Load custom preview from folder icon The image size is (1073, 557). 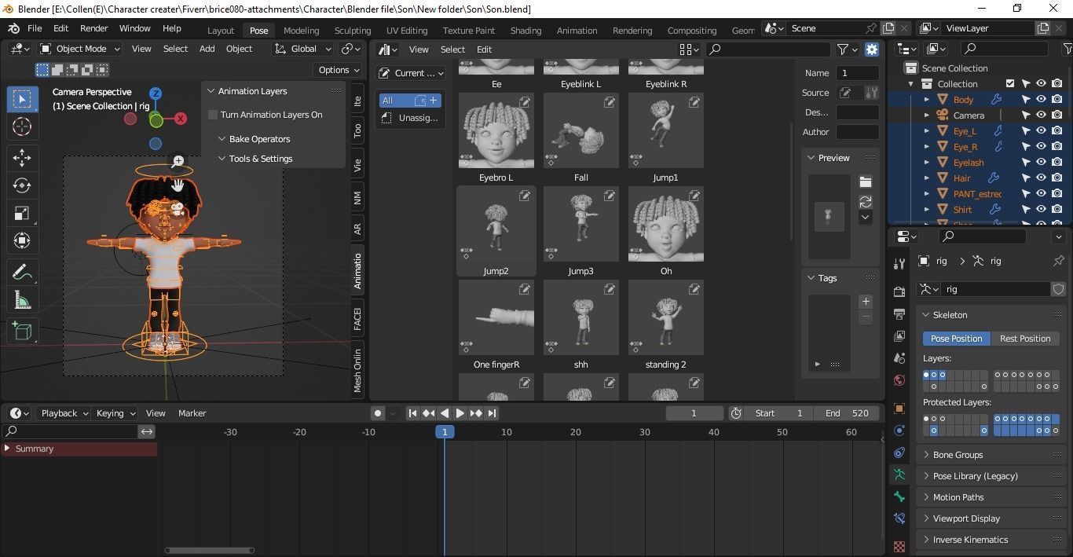[866, 181]
